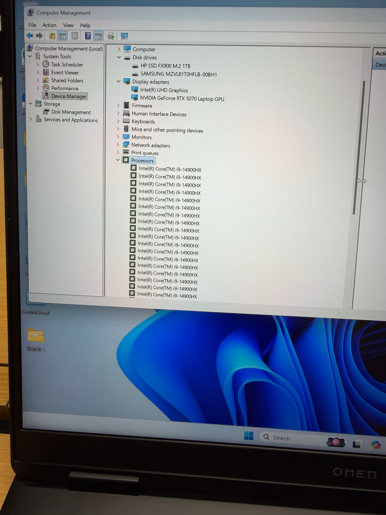Collapse the Disk drives category
The height and width of the screenshot is (515, 386).
click(119, 57)
